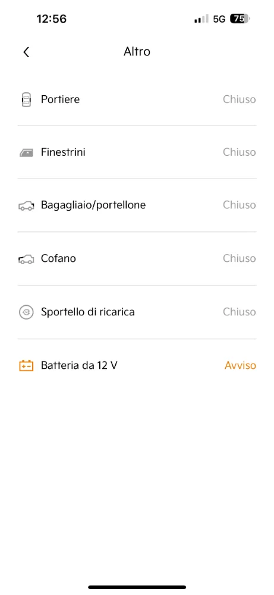Image resolution: width=274 pixels, height=595 pixels.
Task: Go back using the chevron arrow
Action: click(x=26, y=52)
